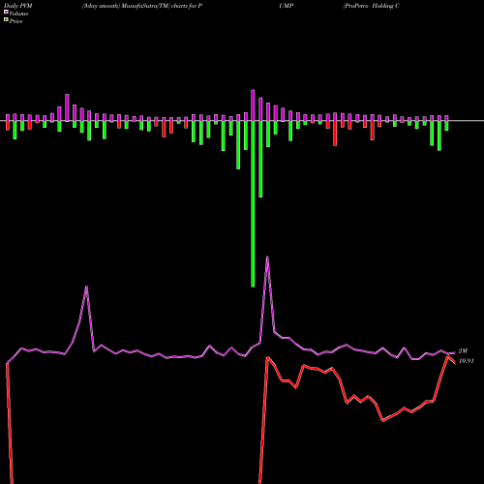
Task: Click the Price legend color swatch
Action: click(x=6, y=20)
